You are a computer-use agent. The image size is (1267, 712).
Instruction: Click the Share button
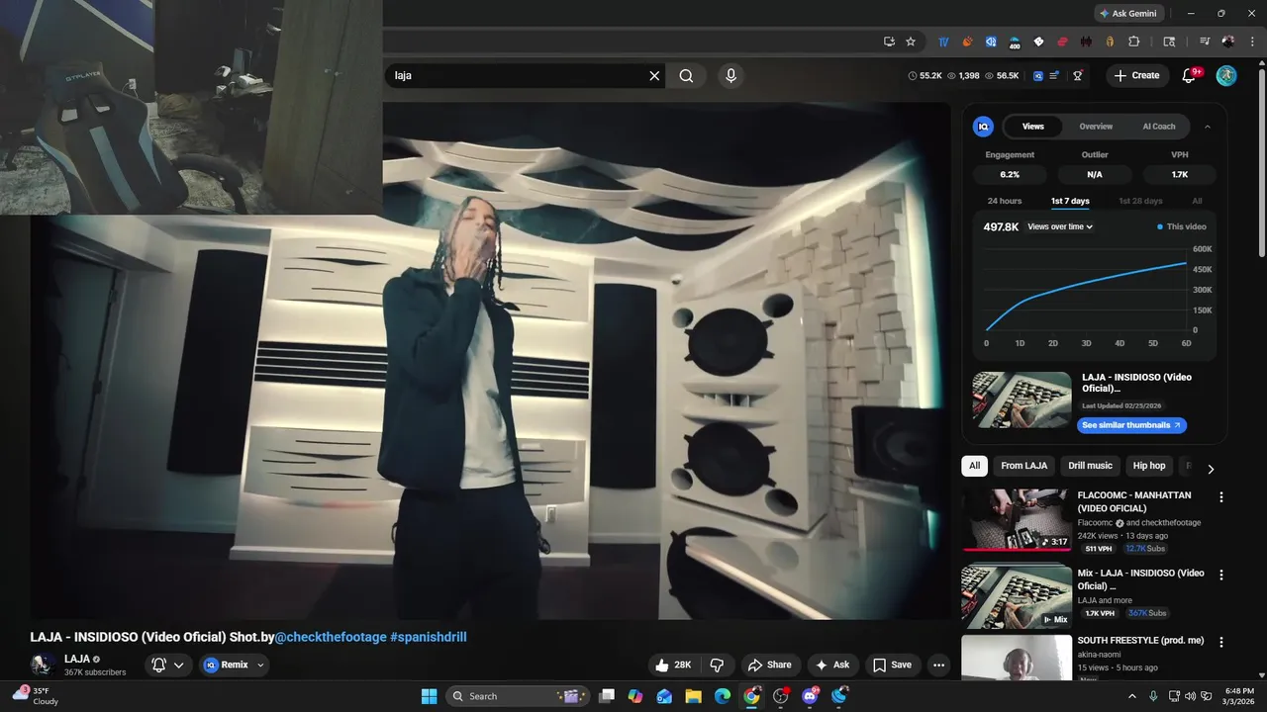click(x=769, y=665)
